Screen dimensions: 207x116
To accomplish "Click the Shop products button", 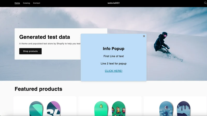I will click(30, 51).
